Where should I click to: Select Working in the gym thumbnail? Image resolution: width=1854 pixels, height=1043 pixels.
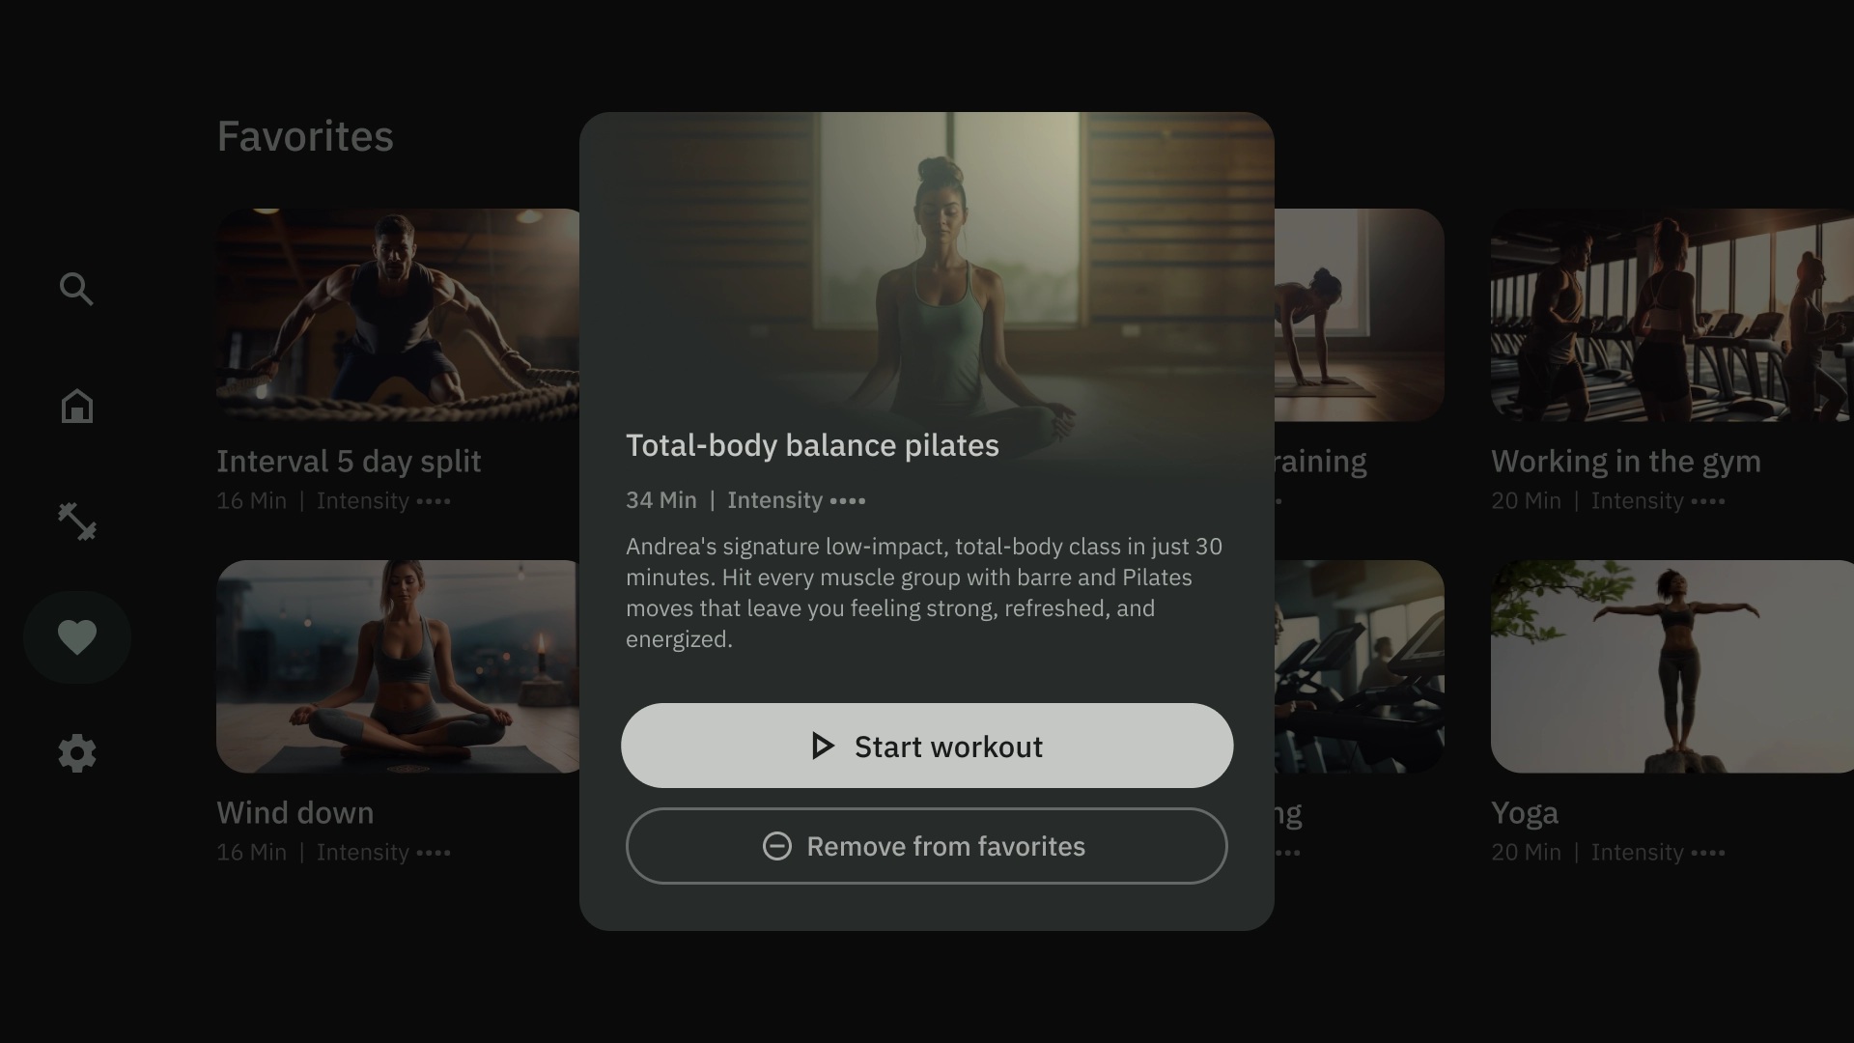pyautogui.click(x=1671, y=315)
